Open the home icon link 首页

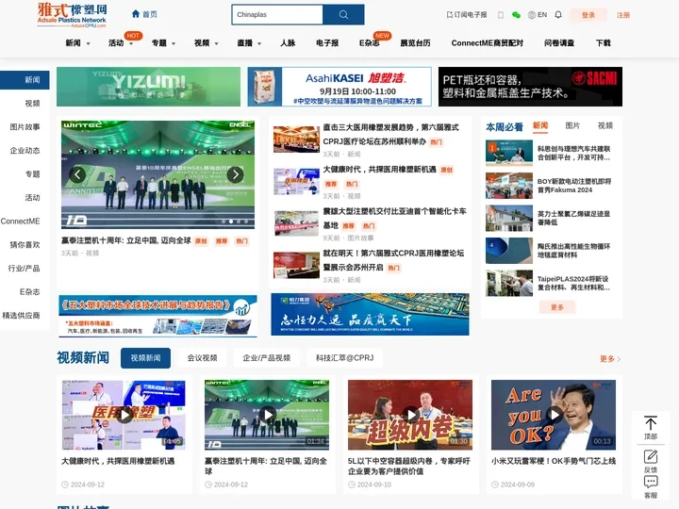point(144,14)
